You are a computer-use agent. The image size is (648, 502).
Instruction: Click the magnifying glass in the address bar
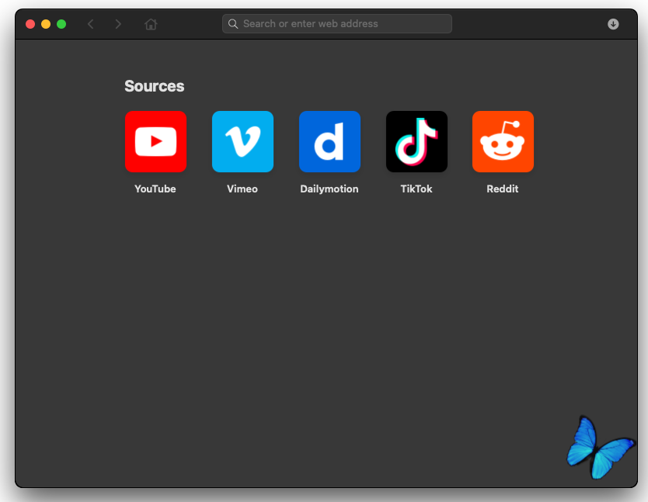(x=233, y=24)
